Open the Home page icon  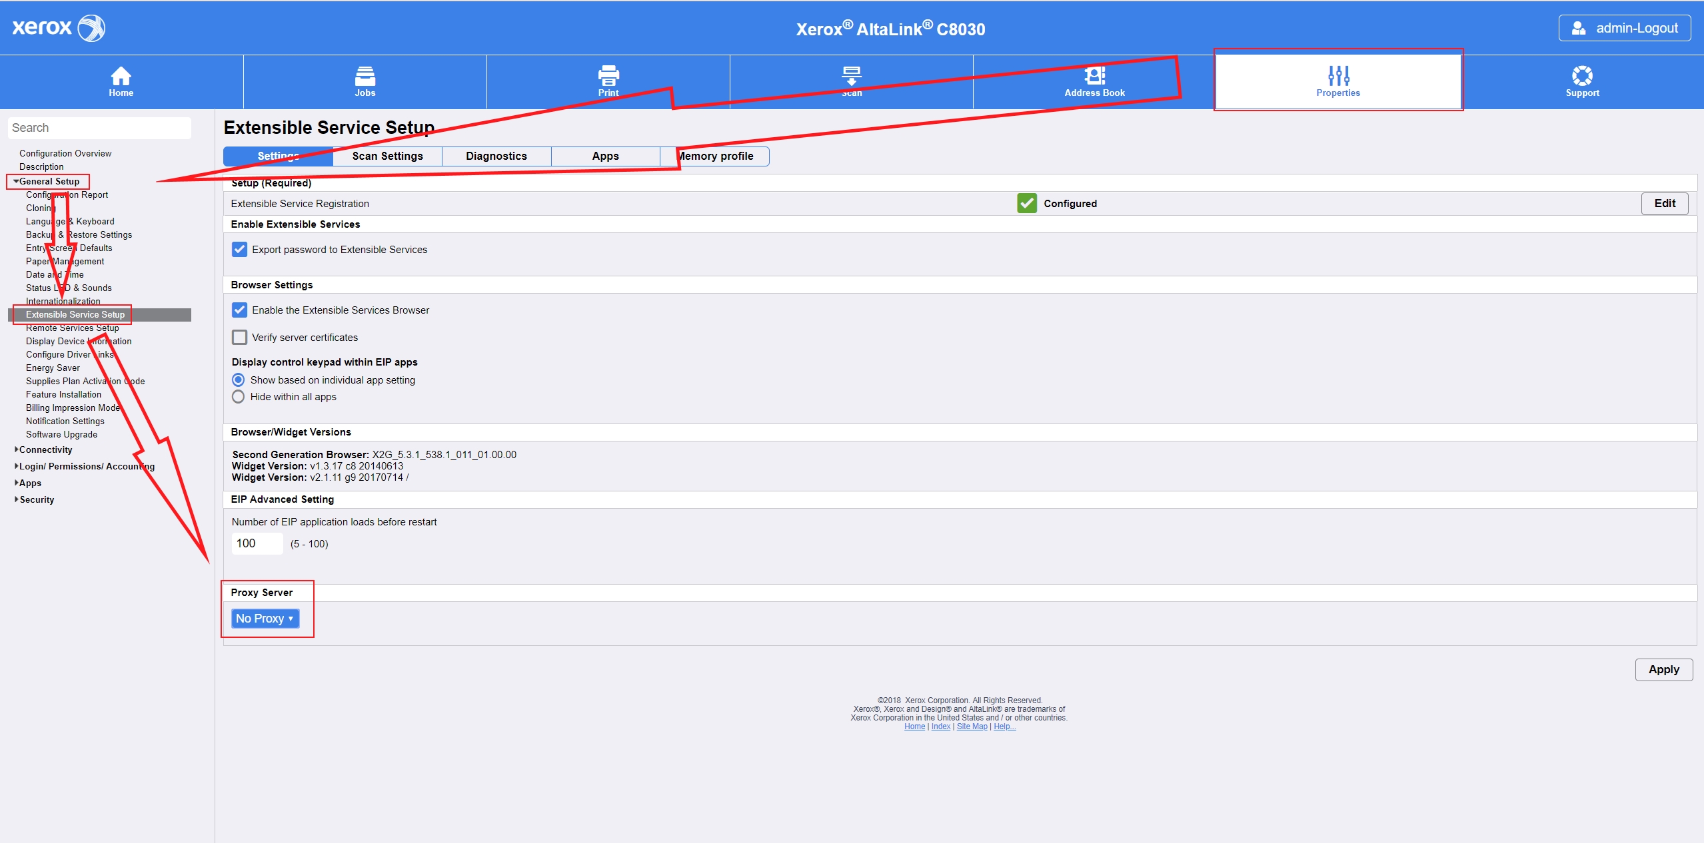tap(120, 75)
